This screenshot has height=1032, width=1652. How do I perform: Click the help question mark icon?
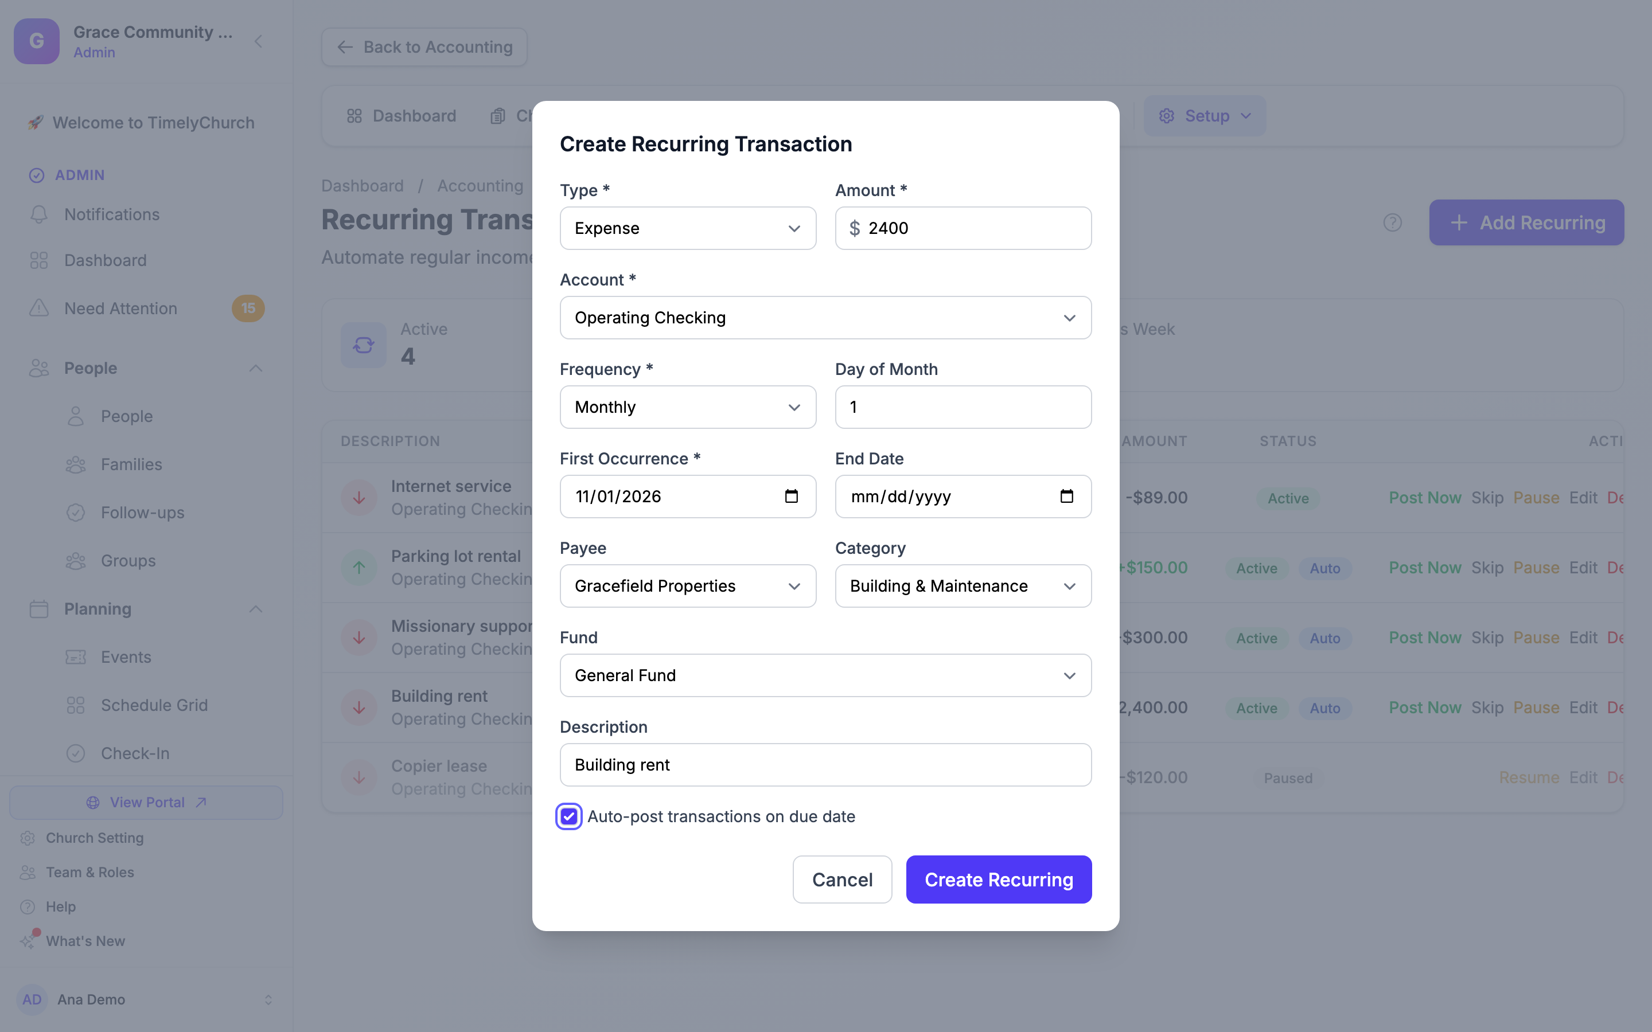(1393, 222)
